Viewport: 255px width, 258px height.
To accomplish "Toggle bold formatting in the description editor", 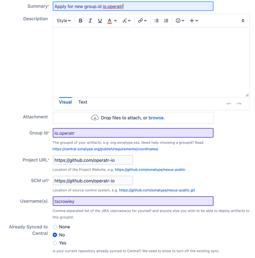I will click(x=80, y=20).
